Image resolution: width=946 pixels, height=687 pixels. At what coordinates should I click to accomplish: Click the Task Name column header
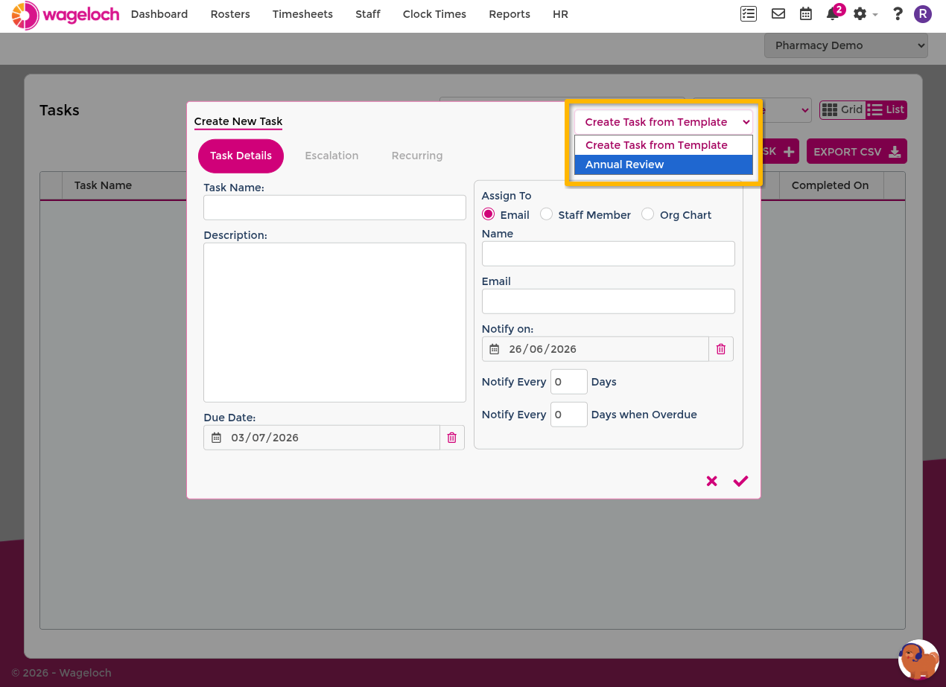pyautogui.click(x=103, y=185)
